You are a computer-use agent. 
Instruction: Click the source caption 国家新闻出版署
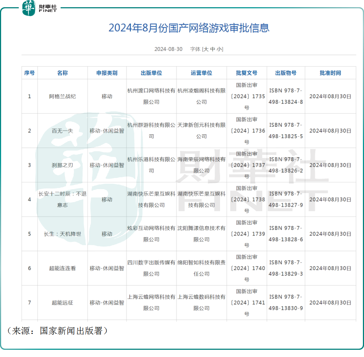click(71, 331)
